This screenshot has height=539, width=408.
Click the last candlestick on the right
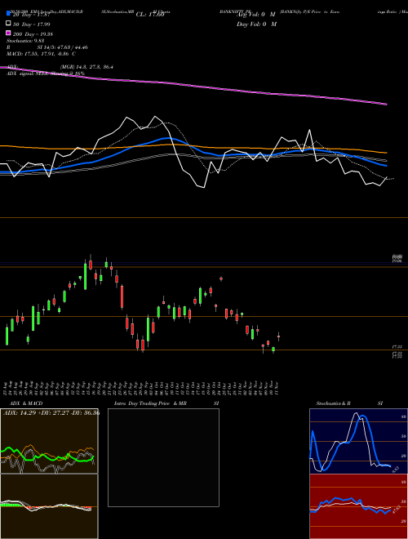pos(278,336)
